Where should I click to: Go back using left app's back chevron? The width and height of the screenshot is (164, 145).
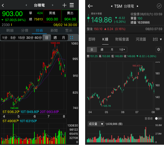pos(3,5)
